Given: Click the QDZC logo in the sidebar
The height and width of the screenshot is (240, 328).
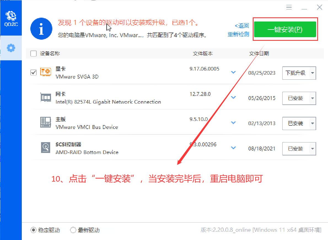Looking at the screenshot, I should [x=11, y=19].
